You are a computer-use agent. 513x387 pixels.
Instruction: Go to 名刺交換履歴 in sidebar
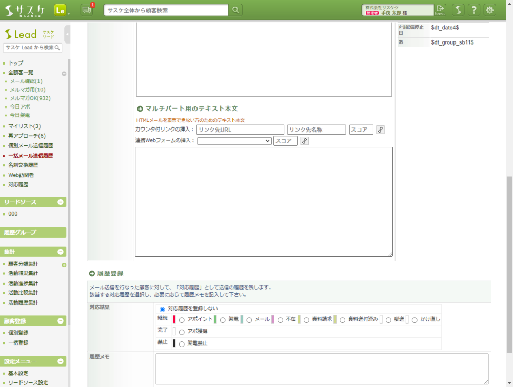(23, 165)
